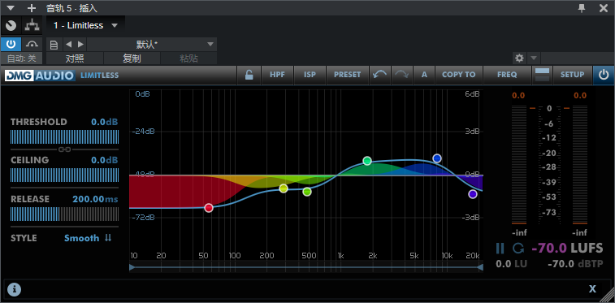The image size is (615, 303).
Task: Go to previous preset with left arrow
Action: 68,45
